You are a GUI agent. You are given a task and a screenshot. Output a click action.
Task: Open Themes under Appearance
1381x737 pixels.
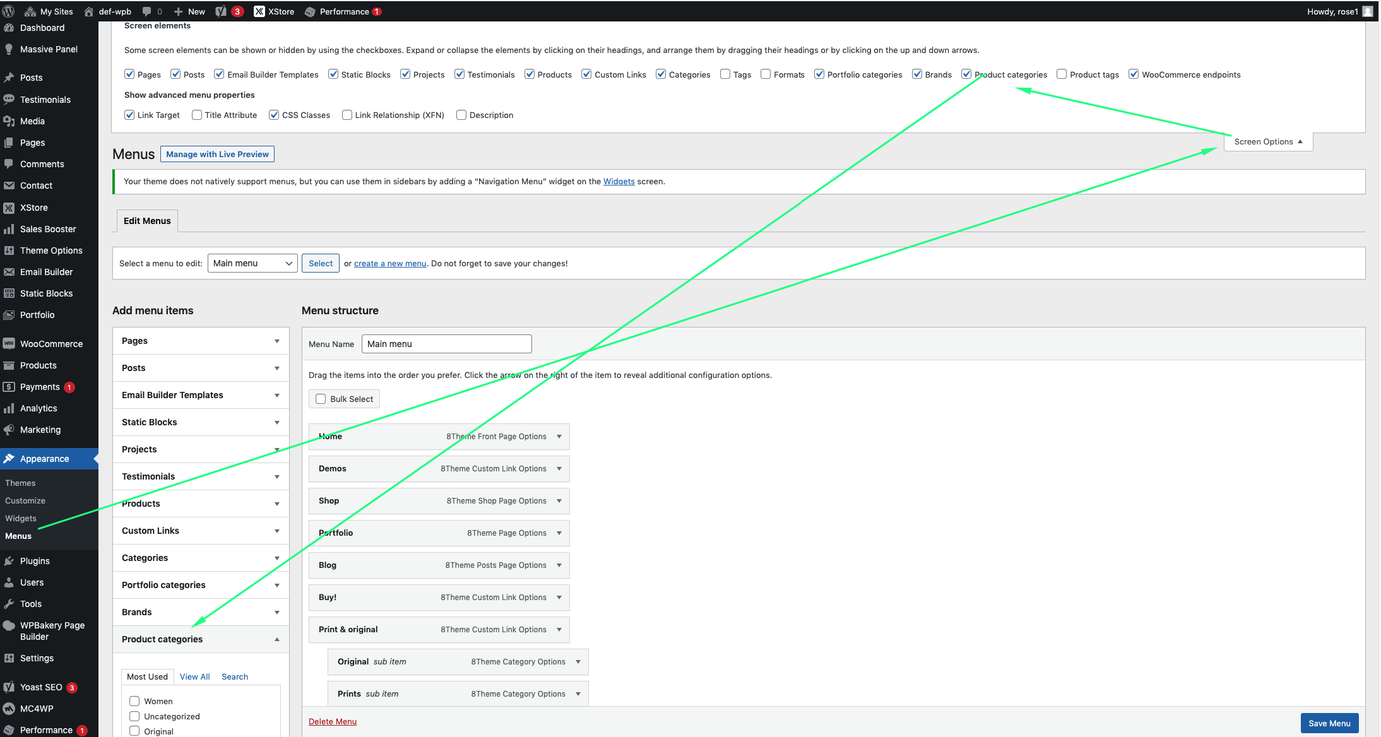coord(20,483)
